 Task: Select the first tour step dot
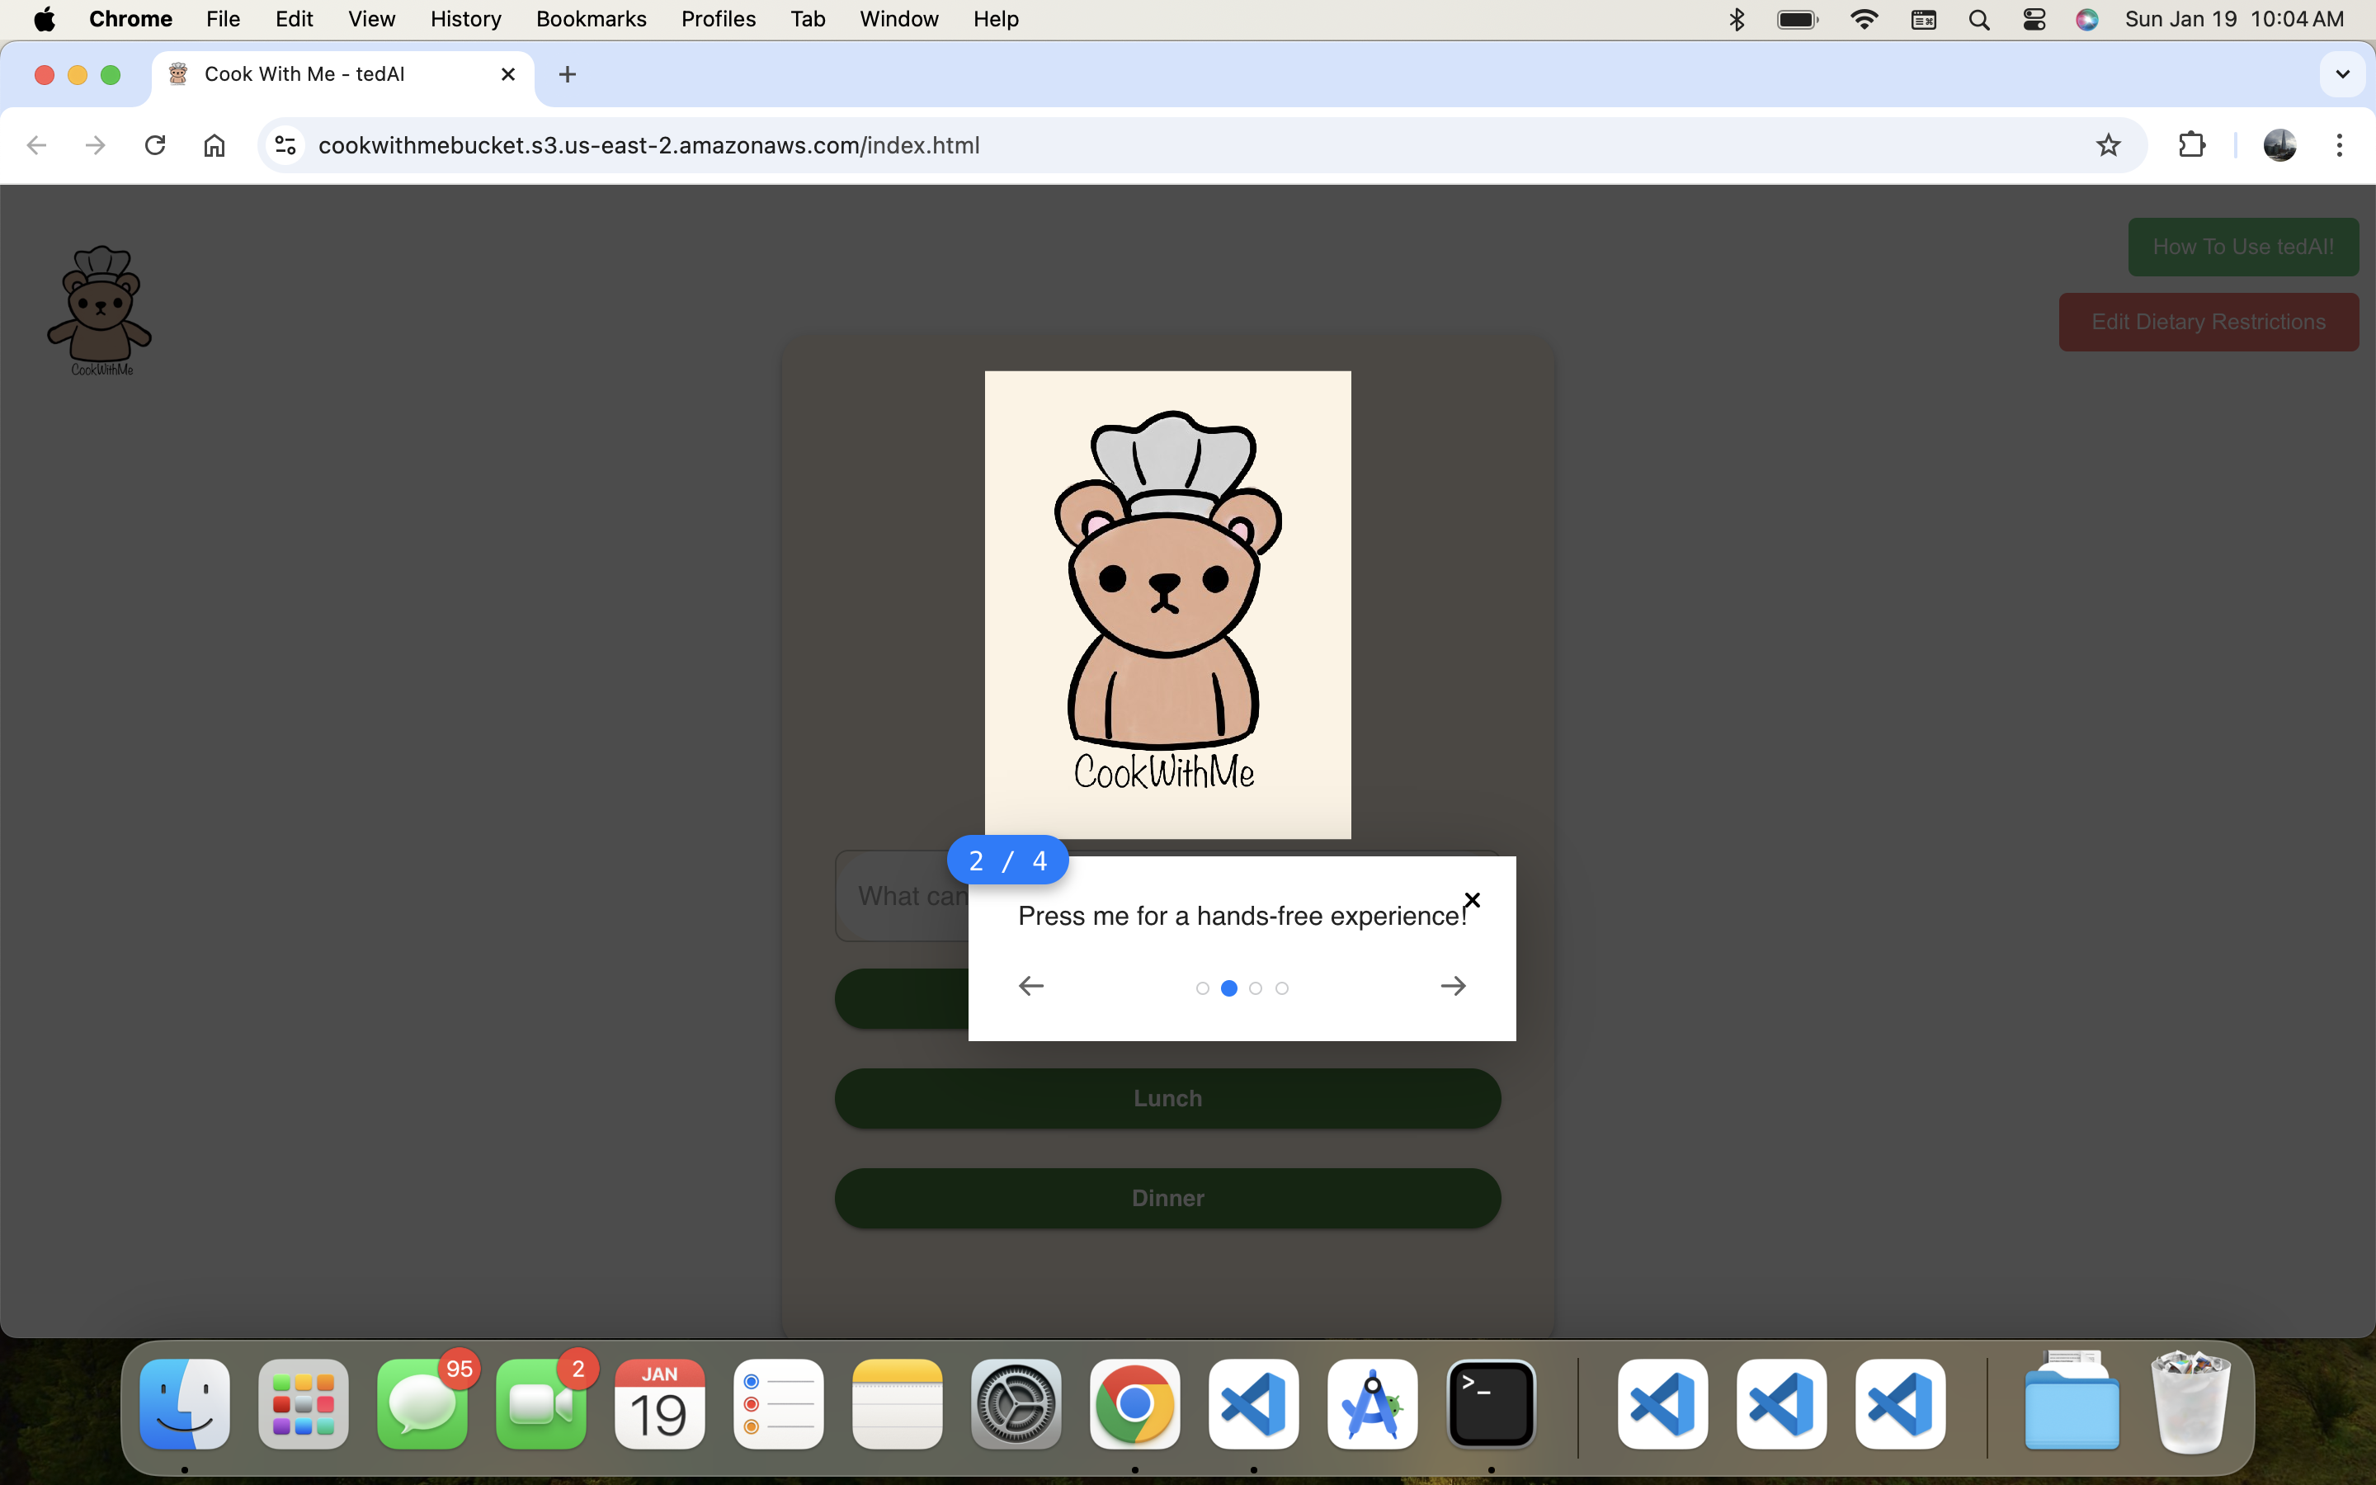tap(1202, 988)
